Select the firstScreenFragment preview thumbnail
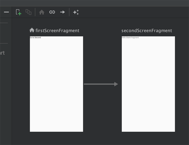The height and width of the screenshot is (145, 189). click(56, 84)
